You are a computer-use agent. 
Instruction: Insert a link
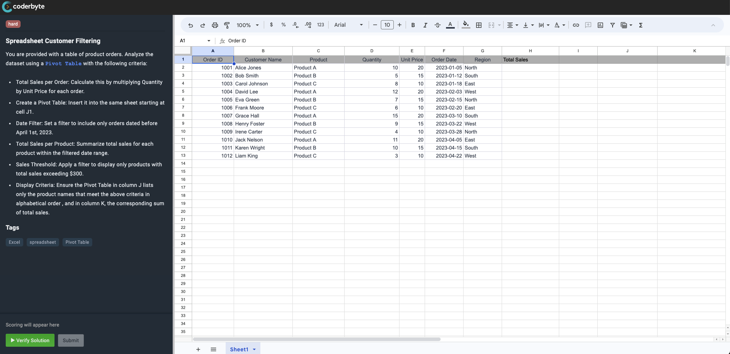pyautogui.click(x=576, y=25)
